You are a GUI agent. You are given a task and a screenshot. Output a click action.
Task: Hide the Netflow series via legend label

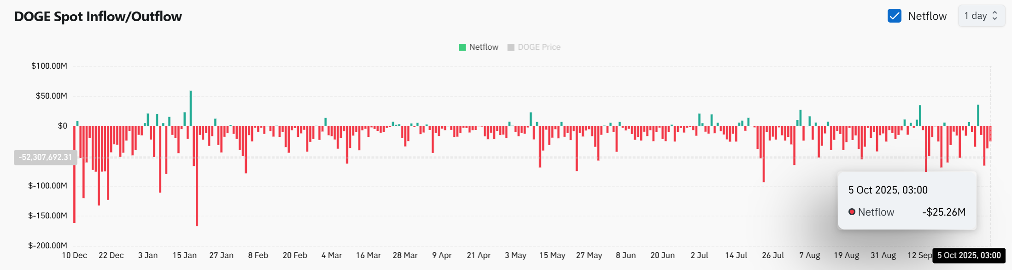coord(484,47)
